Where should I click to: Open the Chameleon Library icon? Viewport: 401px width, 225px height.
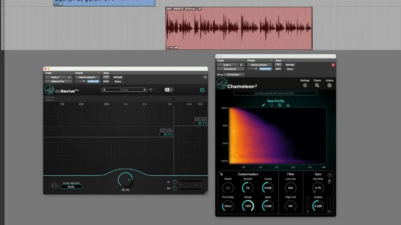click(329, 85)
